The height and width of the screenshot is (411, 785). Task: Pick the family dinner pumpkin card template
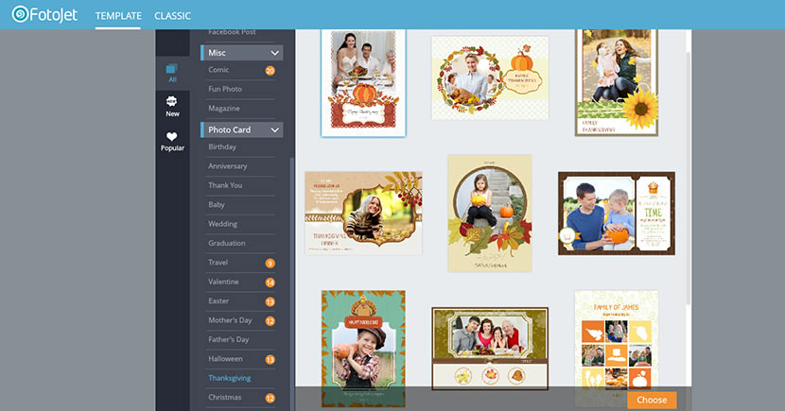363,82
